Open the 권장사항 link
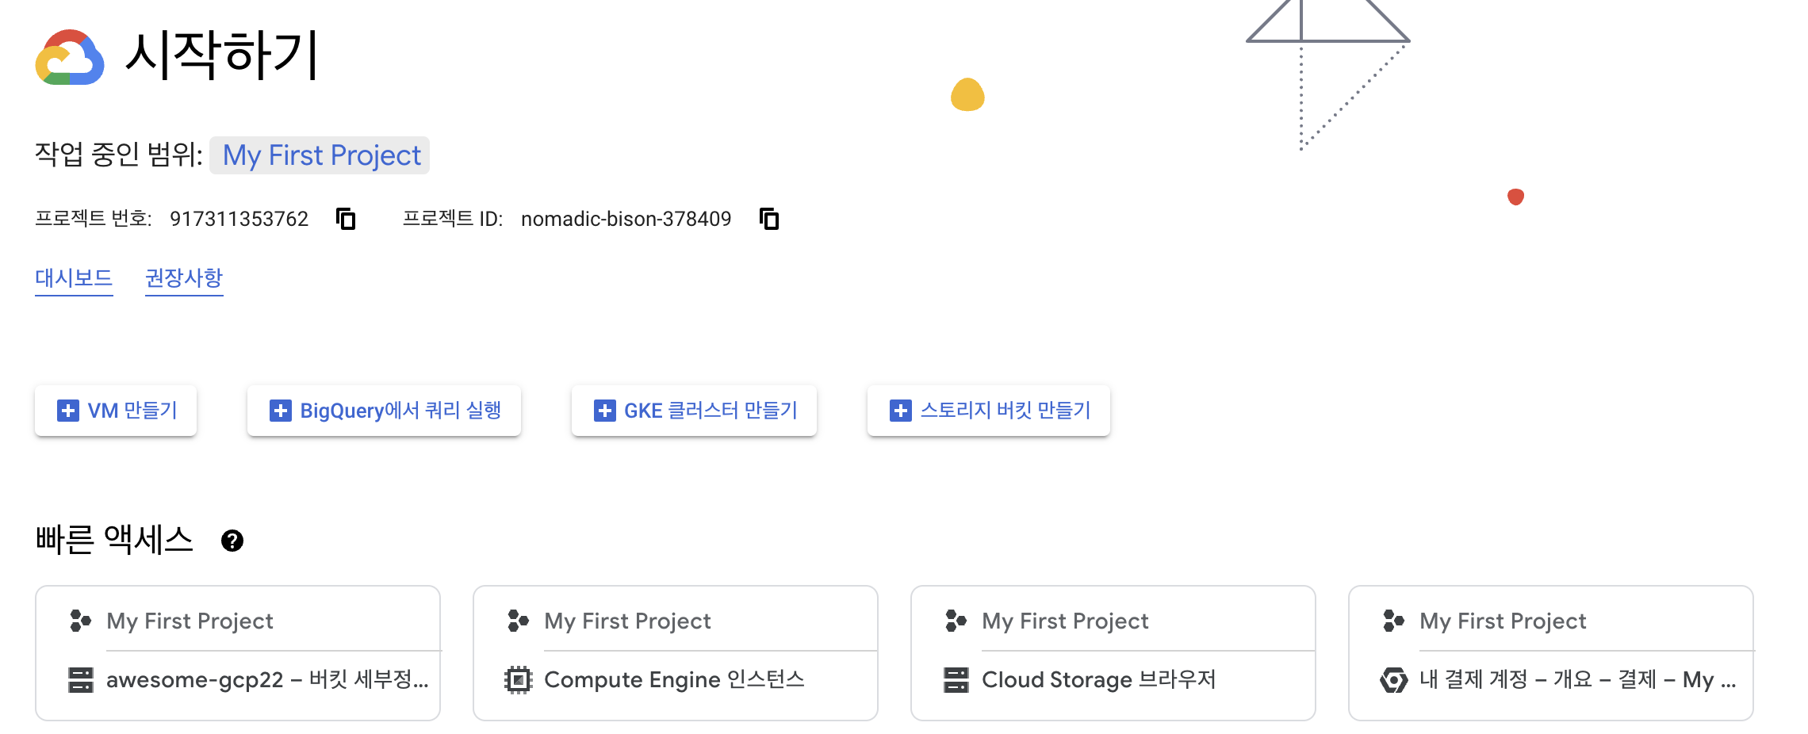The image size is (1808, 734). click(x=184, y=278)
